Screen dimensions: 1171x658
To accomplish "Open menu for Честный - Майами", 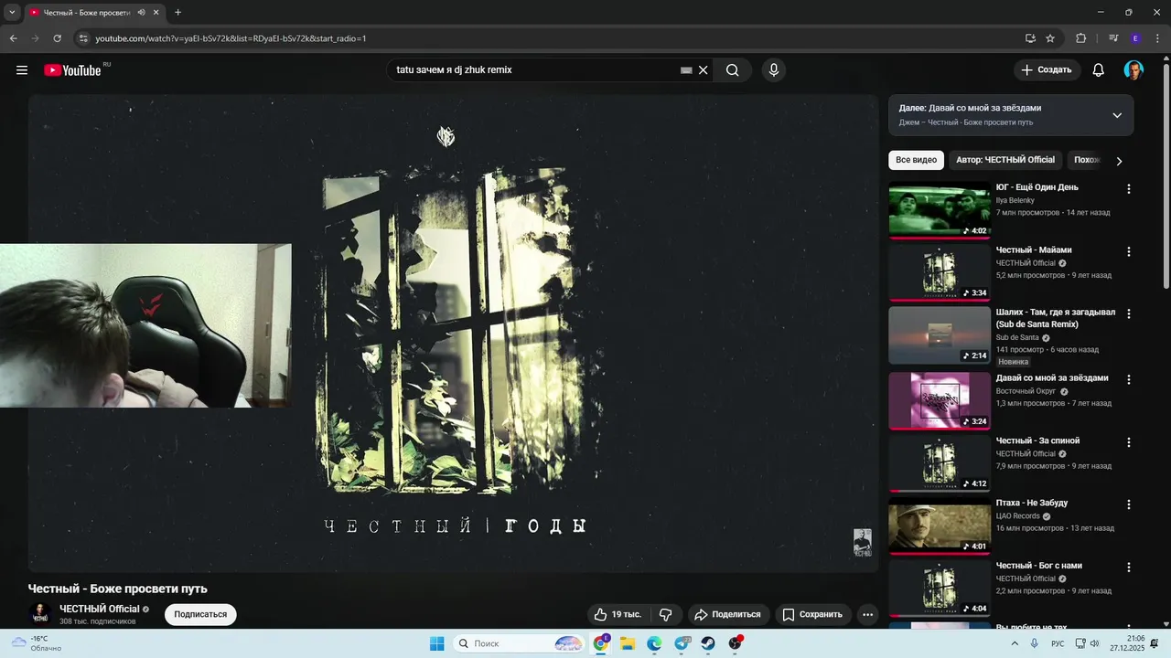I will click(x=1128, y=251).
